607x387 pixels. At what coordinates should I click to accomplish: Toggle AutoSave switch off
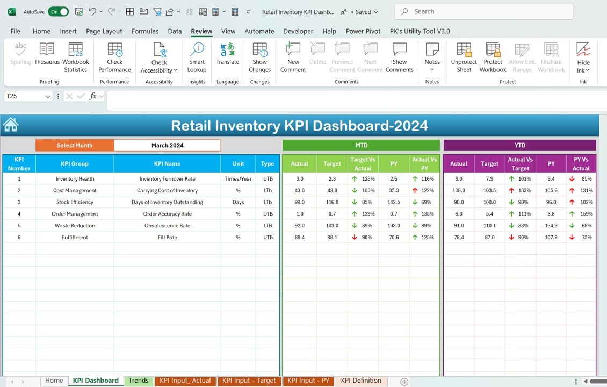[x=59, y=12]
